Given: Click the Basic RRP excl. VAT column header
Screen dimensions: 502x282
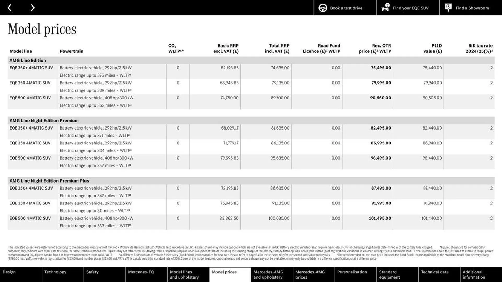Looking at the screenshot, I should tap(226, 49).
